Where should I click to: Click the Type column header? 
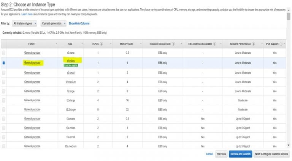click(x=70, y=44)
